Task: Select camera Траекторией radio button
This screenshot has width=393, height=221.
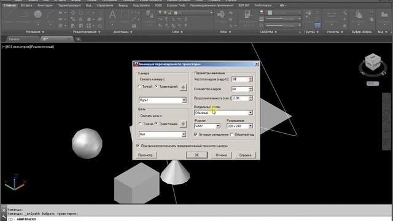Action: [157, 87]
